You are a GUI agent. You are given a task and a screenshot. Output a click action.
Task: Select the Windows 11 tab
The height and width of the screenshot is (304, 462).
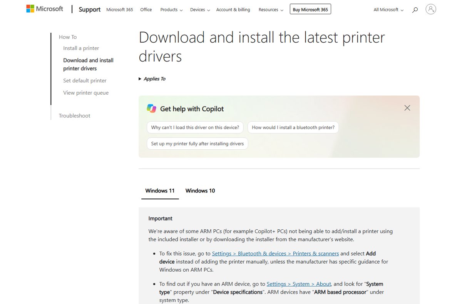coord(160,190)
